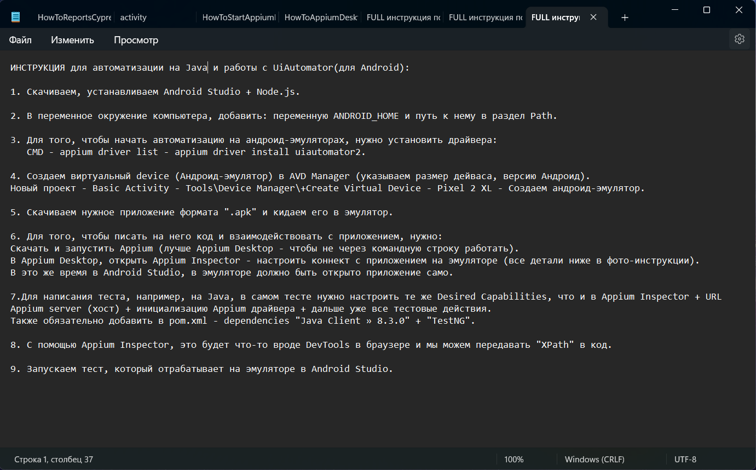756x470 pixels.
Task: Click the text '".apk"' in step 5
Action: 240,213
